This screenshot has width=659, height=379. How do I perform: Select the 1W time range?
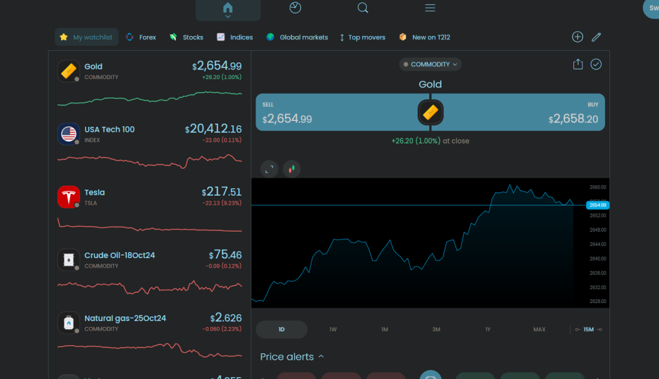tap(333, 329)
